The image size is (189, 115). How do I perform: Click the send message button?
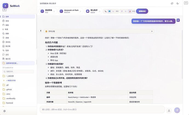click(x=177, y=110)
